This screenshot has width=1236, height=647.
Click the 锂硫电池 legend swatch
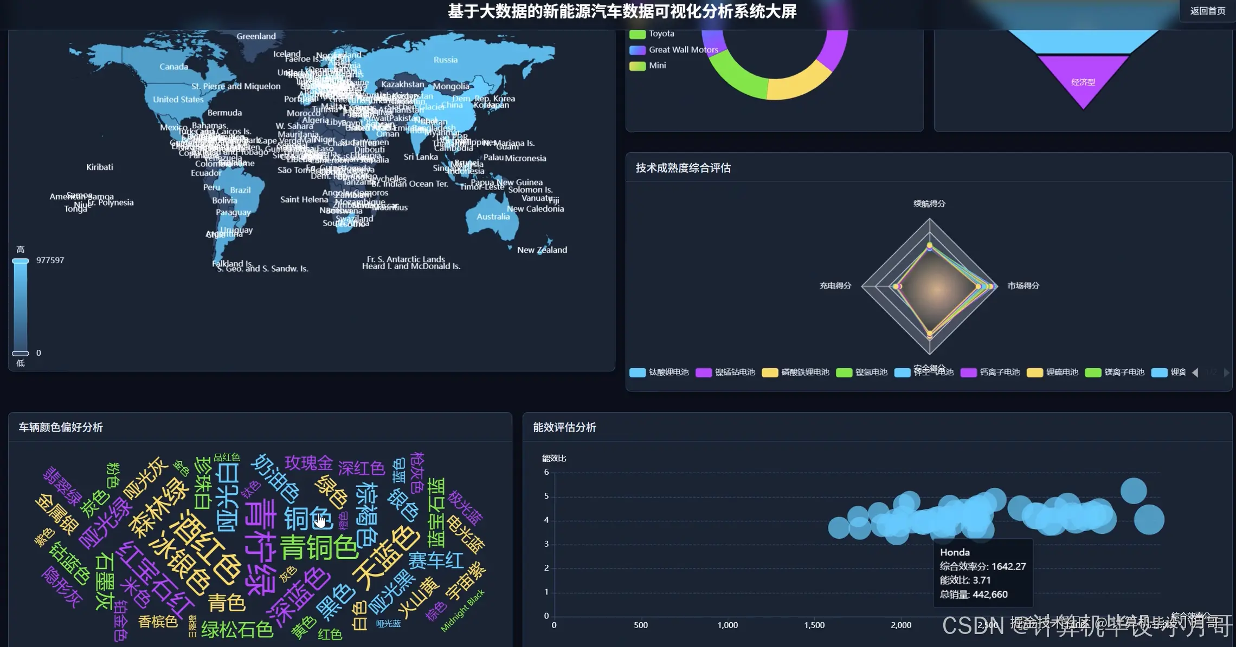[1035, 372]
